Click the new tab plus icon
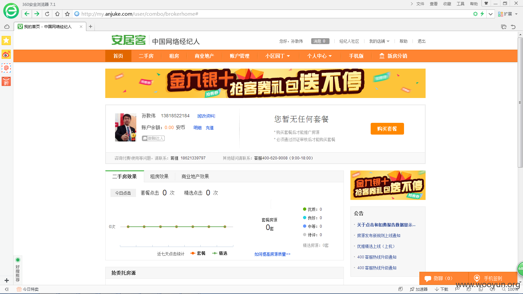This screenshot has height=294, width=523. point(91,26)
